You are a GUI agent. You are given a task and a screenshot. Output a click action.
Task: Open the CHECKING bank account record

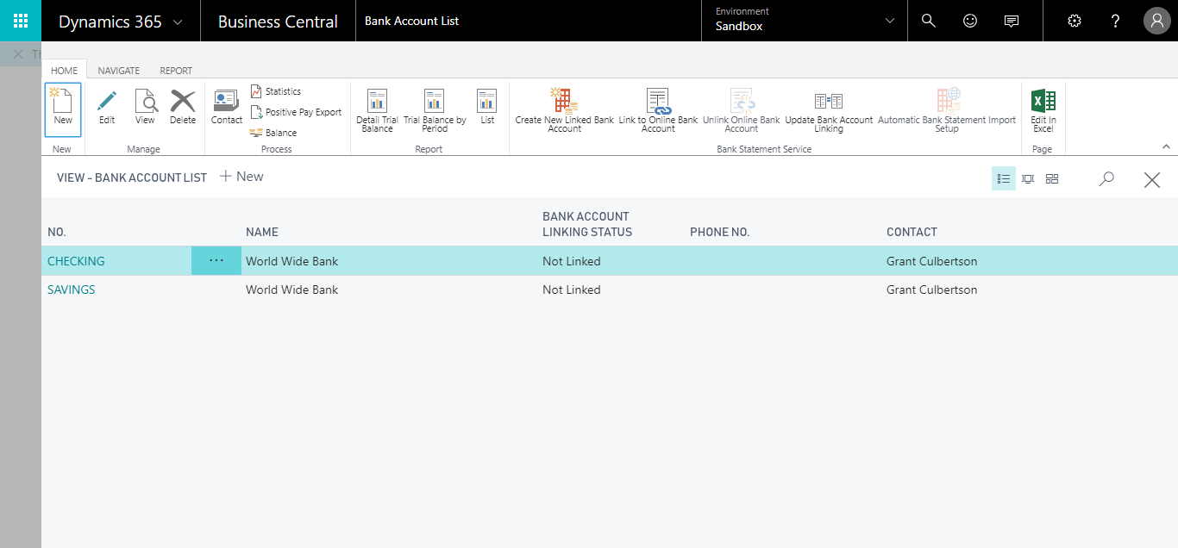click(x=76, y=260)
